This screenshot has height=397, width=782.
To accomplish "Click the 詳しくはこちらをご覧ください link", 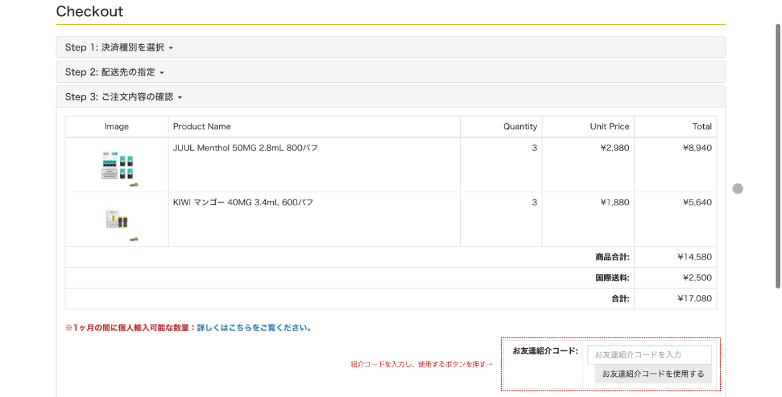I will point(254,328).
